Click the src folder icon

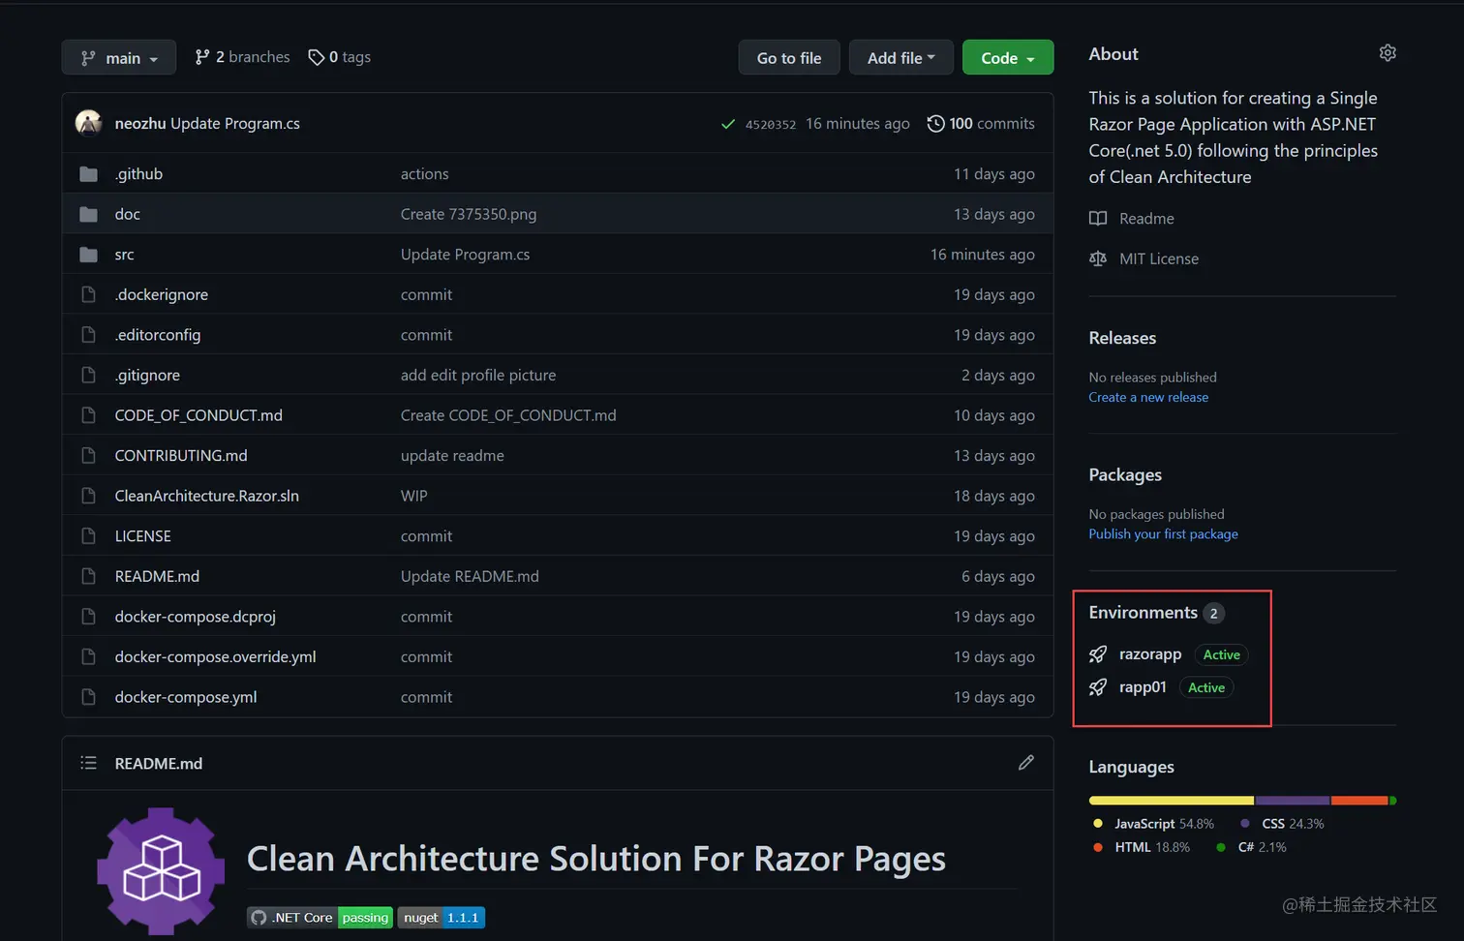coord(88,255)
